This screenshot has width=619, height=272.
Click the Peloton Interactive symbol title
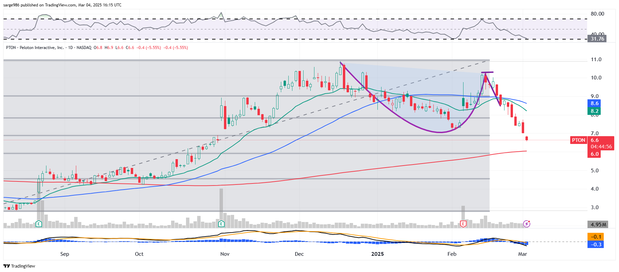(42, 48)
